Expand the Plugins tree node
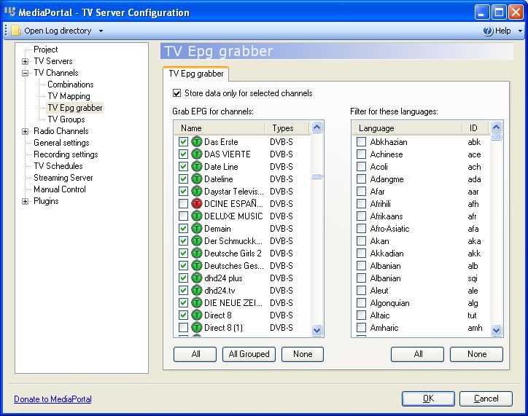 pyautogui.click(x=26, y=201)
